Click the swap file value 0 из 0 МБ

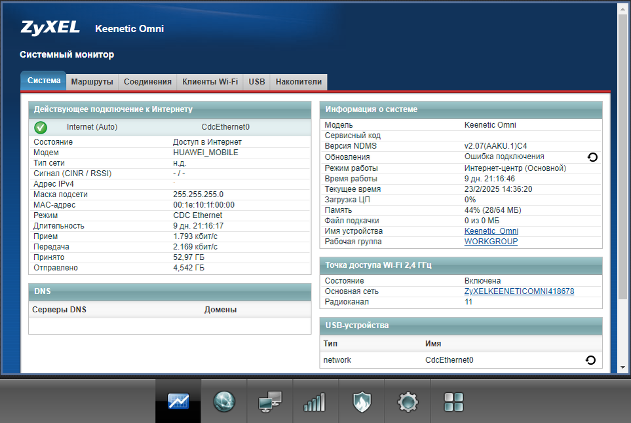tap(482, 221)
